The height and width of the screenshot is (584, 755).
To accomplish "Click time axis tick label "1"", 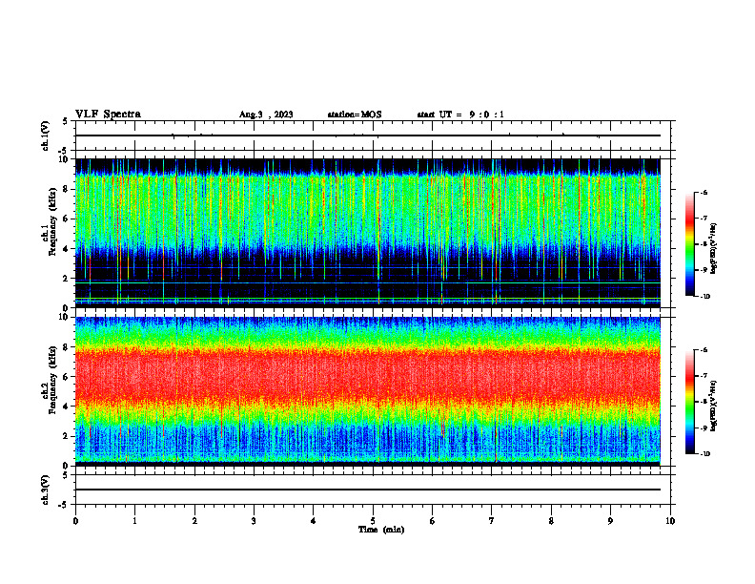I will coord(134,521).
